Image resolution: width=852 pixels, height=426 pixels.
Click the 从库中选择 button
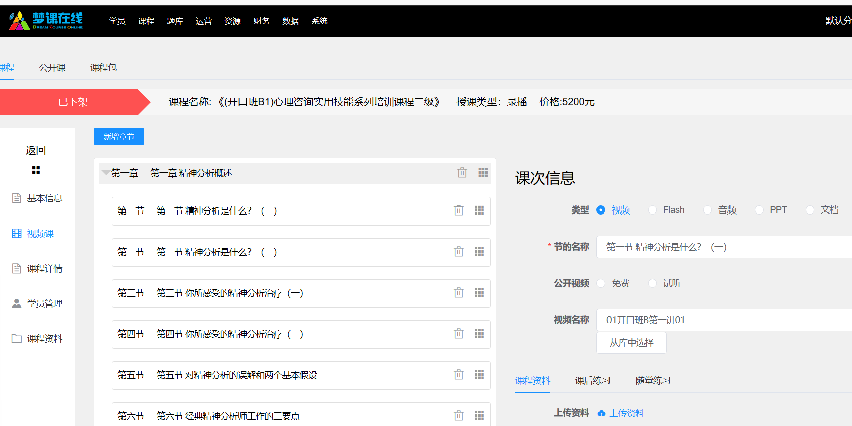tap(632, 343)
